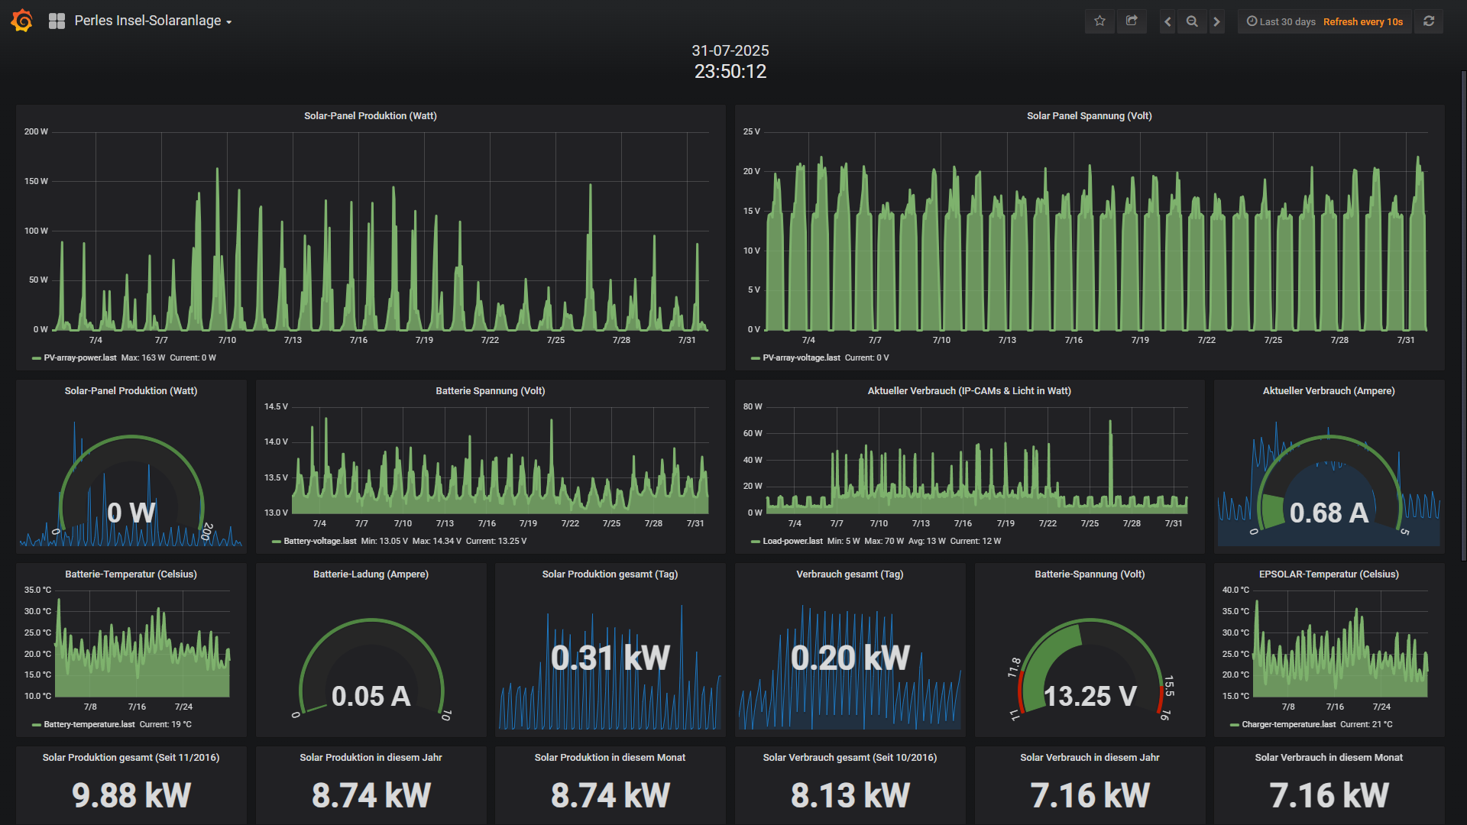Zoom out the time range

click(1192, 21)
